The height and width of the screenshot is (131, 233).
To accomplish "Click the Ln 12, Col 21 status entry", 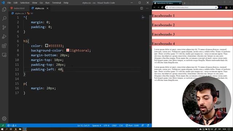I will coord(83,126).
